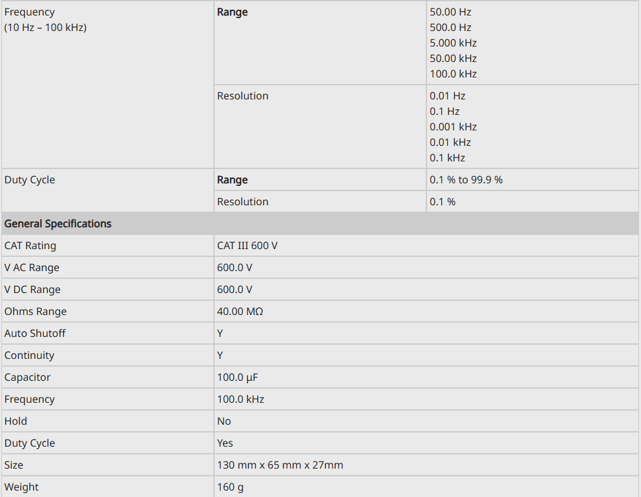
Task: Click the 100.0 µF capacitor value
Action: (237, 378)
